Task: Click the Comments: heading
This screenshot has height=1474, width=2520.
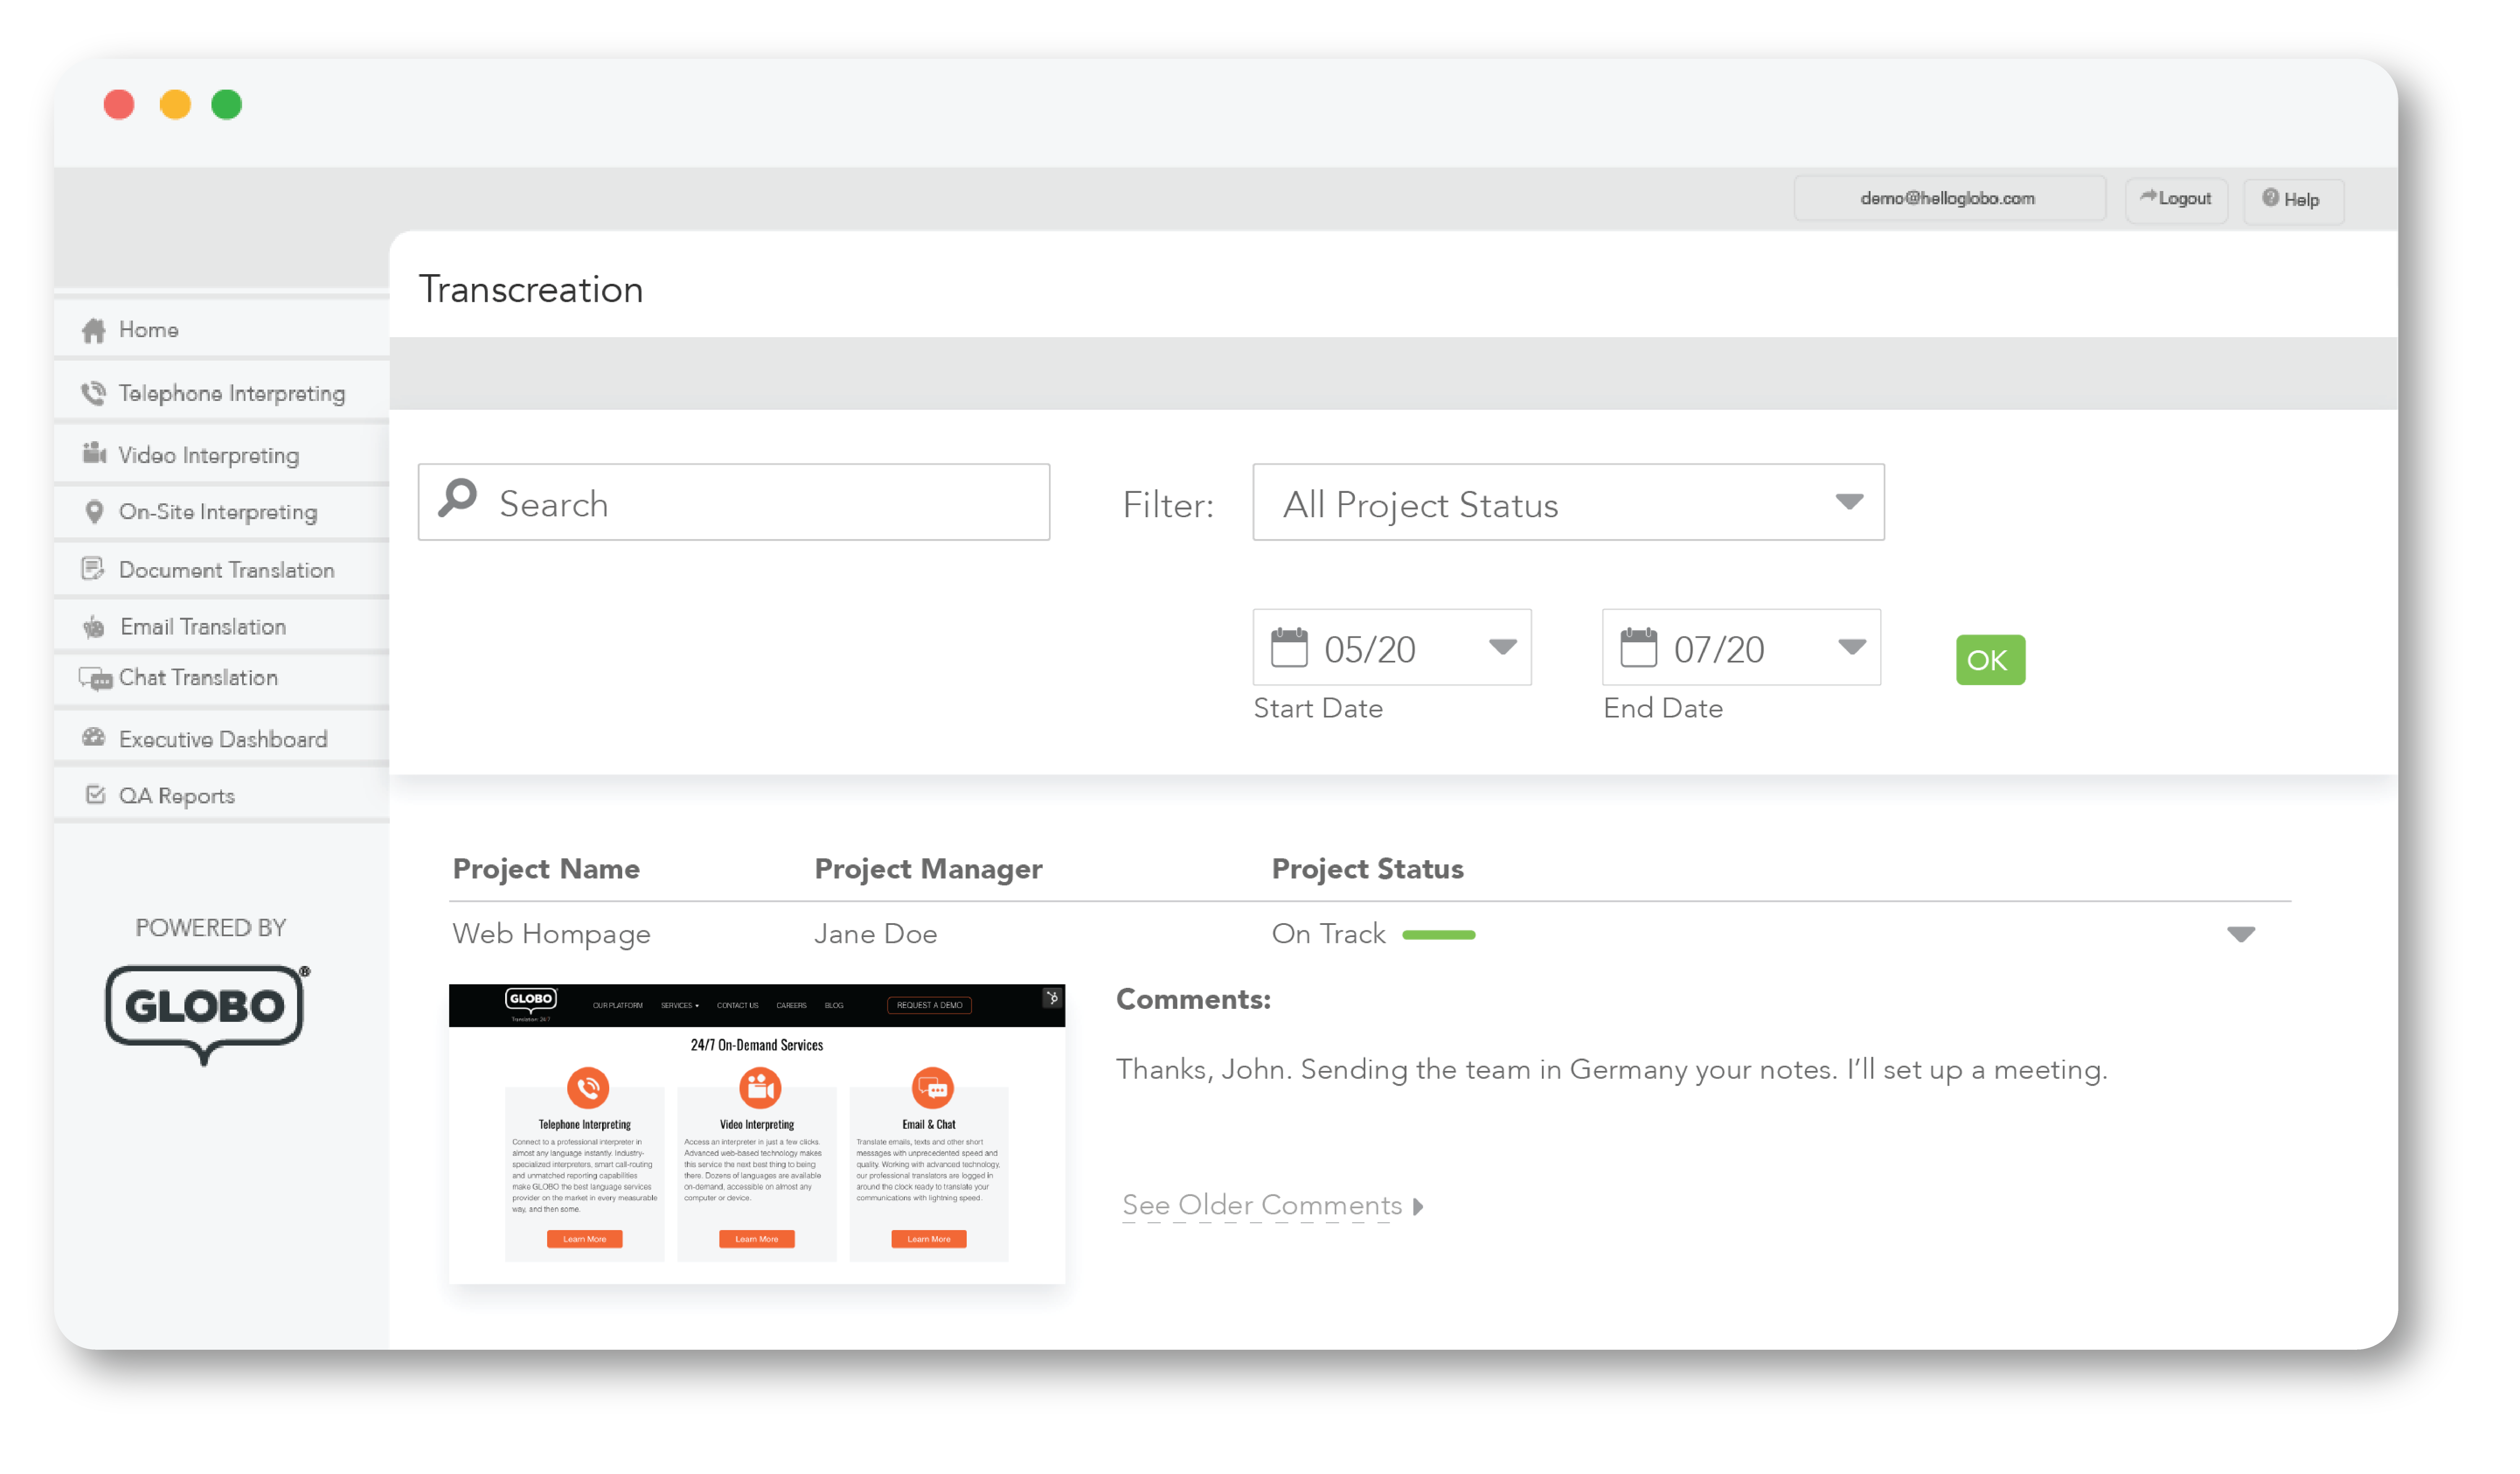Action: click(x=1194, y=1000)
